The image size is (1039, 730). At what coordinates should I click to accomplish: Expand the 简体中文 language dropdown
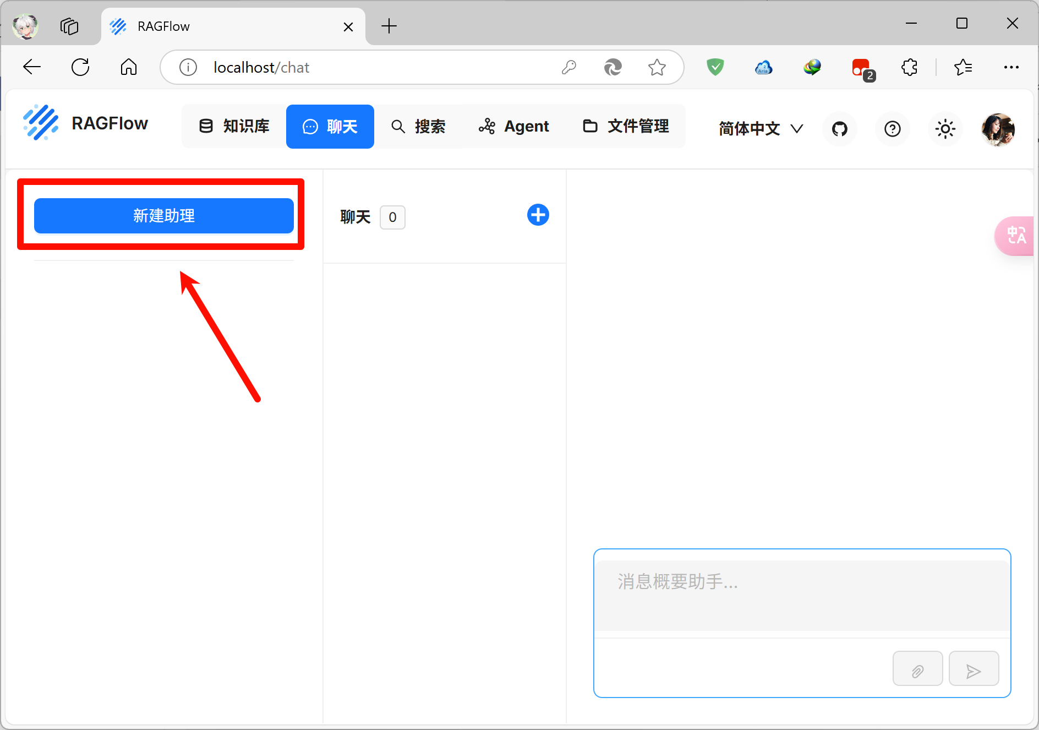point(761,129)
